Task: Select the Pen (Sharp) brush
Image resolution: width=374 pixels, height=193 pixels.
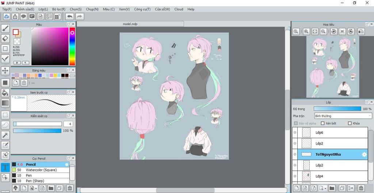Action: tap(41, 181)
